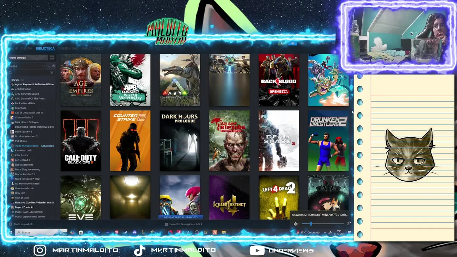Viewport: 457px width, 257px height.
Task: Click the downloads icon in Steam's bottom bar
Action: (x=166, y=224)
